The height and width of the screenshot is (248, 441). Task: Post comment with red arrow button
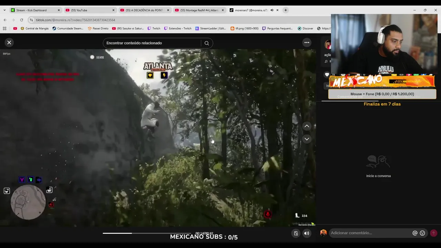coord(433,233)
